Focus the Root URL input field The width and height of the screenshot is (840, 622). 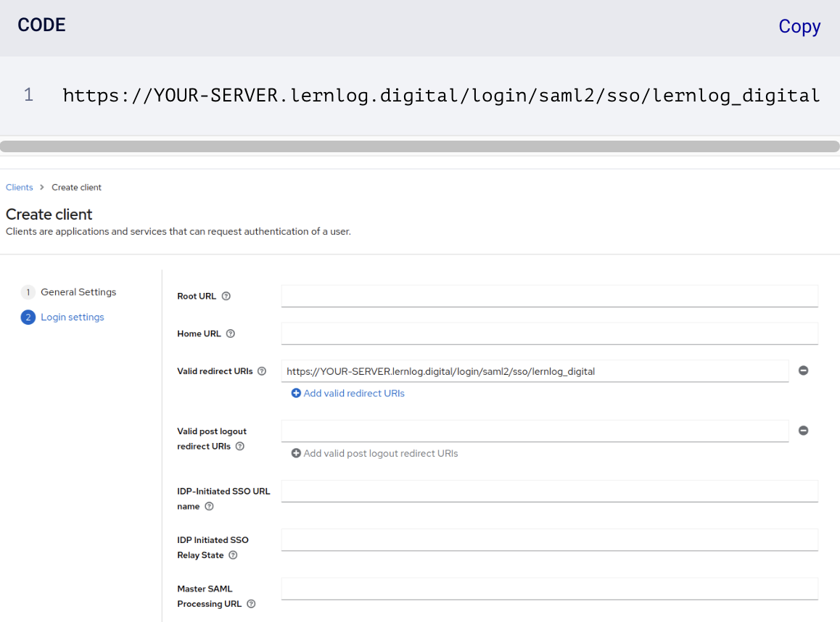pos(549,296)
